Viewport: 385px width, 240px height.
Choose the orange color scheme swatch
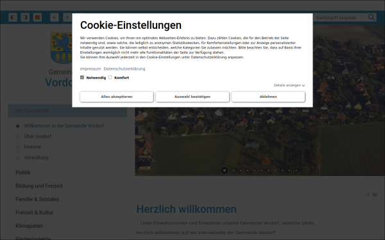(37, 17)
